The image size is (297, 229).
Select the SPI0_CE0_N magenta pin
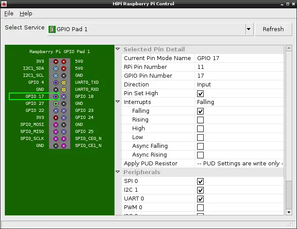(64, 139)
